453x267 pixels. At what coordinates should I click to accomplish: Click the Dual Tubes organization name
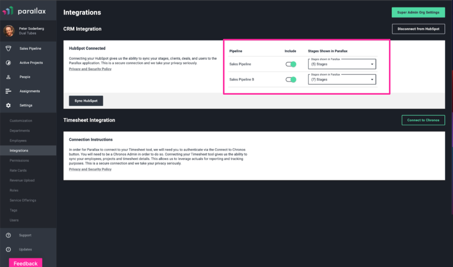click(x=28, y=33)
